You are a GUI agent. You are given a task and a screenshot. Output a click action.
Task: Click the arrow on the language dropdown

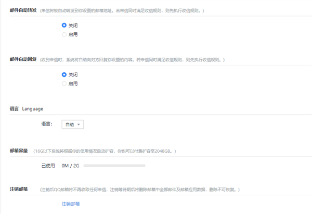tap(79, 125)
